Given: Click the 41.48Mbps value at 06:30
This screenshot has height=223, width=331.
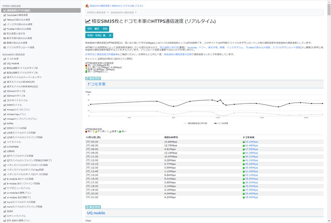Looking at the screenshot, I should click(x=252, y=146).
